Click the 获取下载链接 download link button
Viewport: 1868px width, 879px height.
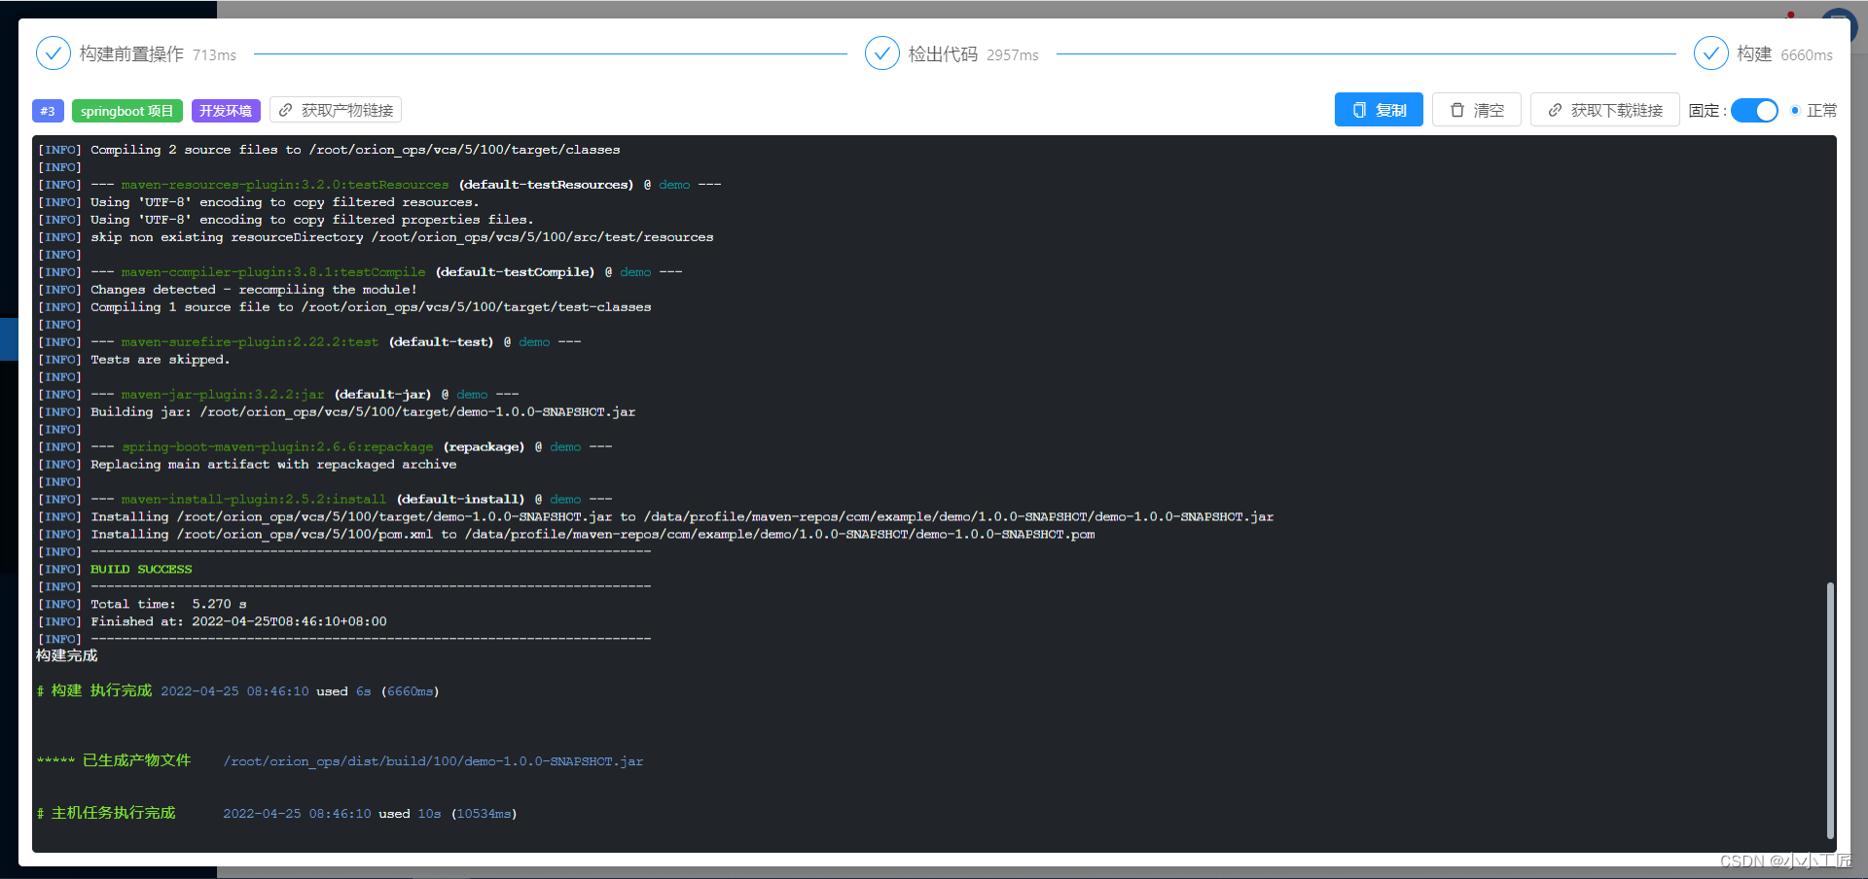click(1604, 110)
